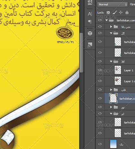Toggle visibility of the نور group

point(100,107)
